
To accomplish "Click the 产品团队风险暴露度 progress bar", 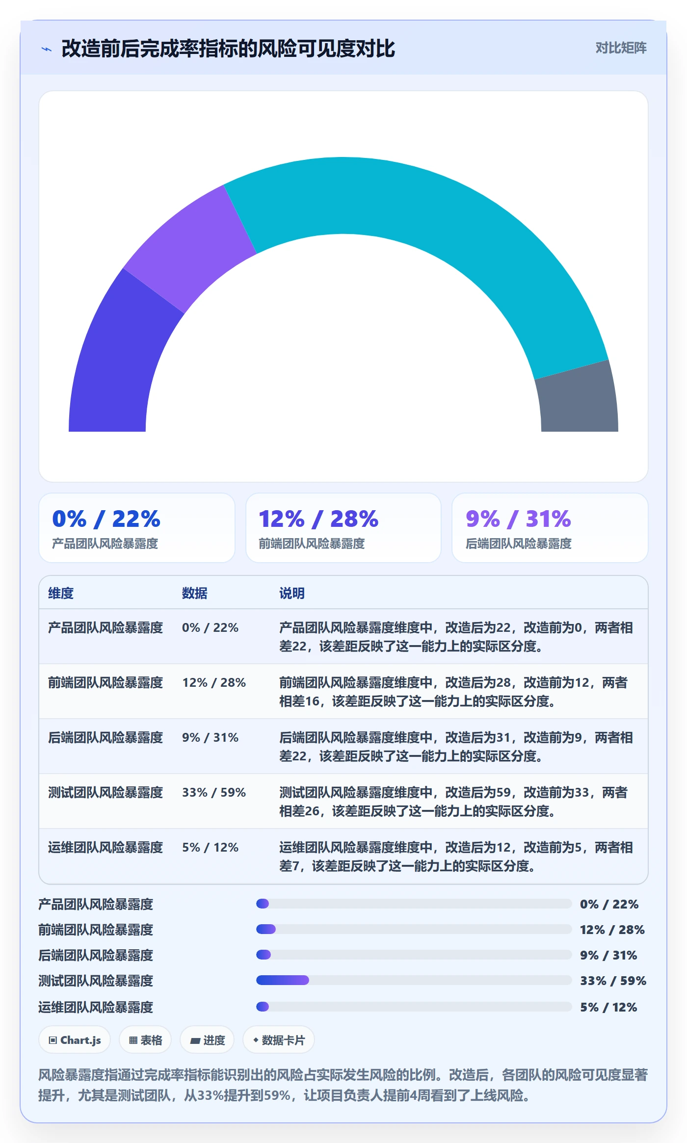I will (x=414, y=904).
